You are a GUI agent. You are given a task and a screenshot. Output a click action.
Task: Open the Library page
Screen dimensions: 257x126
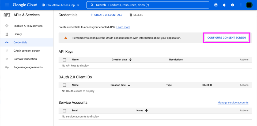tap(27, 34)
